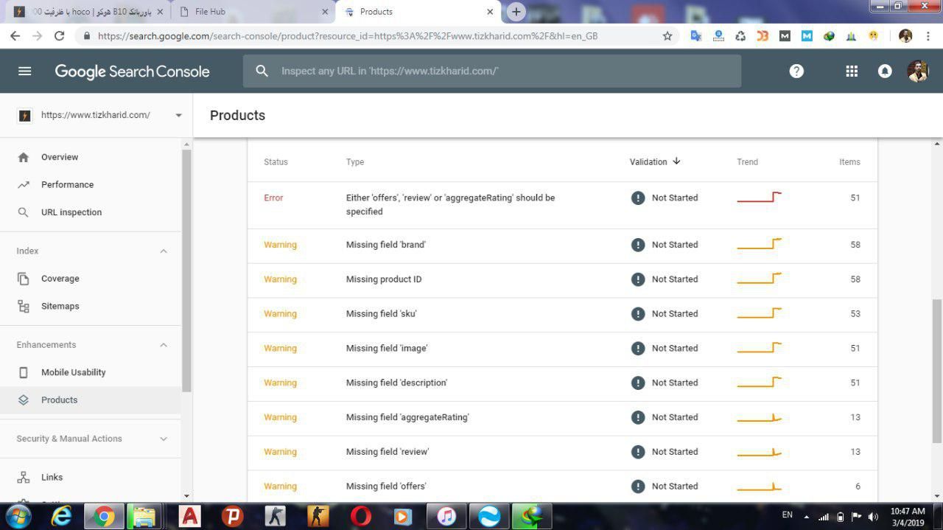Open the Missing field 'brand' warning row
Image resolution: width=943 pixels, height=530 pixels.
(x=385, y=245)
